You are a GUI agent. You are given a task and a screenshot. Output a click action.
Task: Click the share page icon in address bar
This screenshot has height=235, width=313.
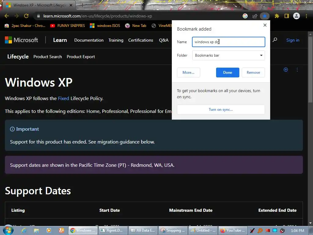(255, 16)
